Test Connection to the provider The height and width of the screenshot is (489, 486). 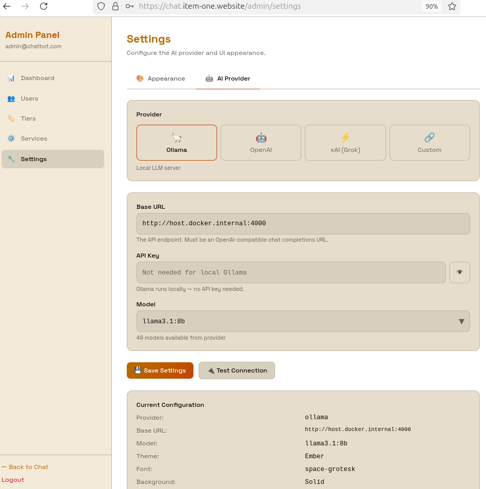[x=237, y=370]
